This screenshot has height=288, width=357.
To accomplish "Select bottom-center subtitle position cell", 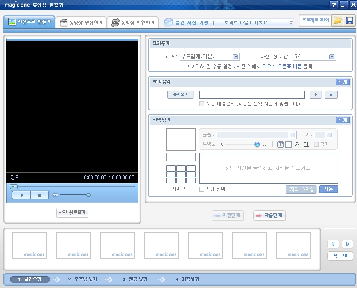I will click(x=181, y=180).
